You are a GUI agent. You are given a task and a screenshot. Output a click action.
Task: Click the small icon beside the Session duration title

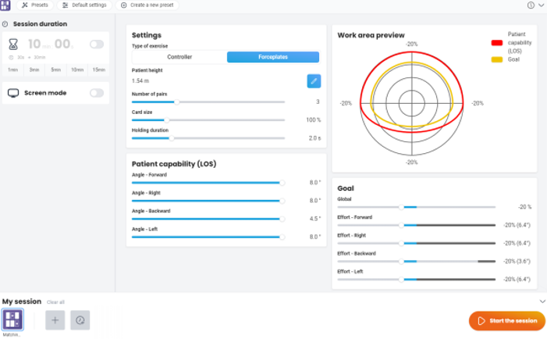click(5, 24)
